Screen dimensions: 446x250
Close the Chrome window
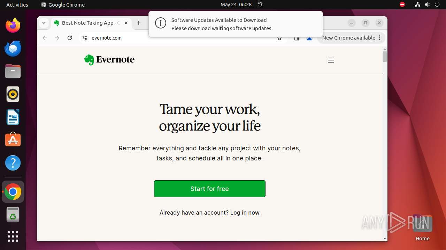point(379,23)
